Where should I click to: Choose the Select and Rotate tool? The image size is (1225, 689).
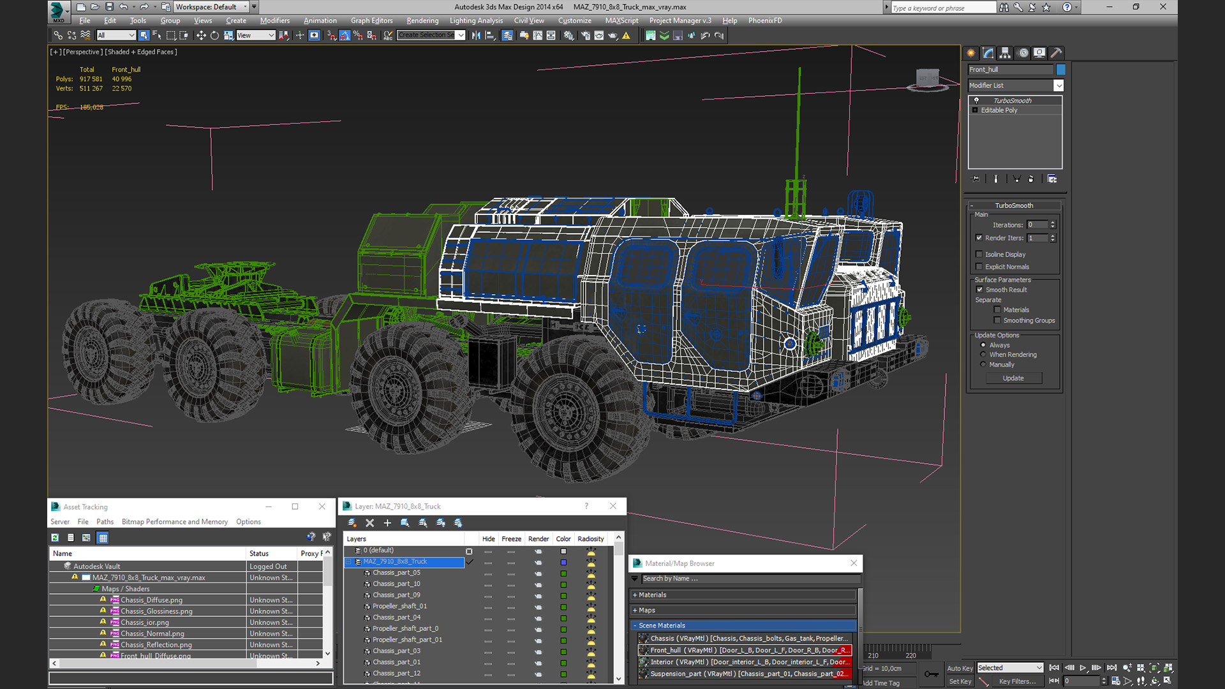(x=214, y=36)
